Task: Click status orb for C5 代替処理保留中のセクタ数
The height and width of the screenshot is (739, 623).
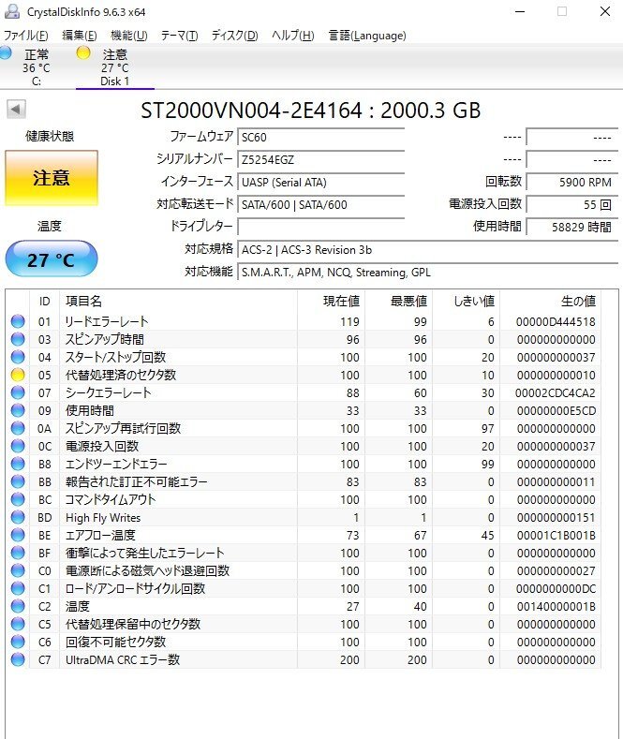Action: [x=18, y=624]
